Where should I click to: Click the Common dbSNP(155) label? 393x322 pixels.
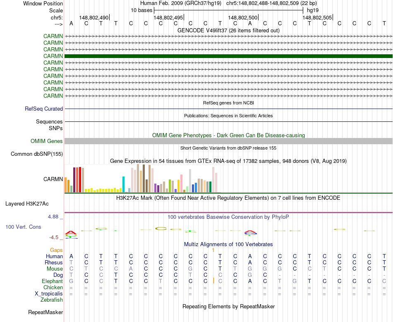tap(36, 154)
